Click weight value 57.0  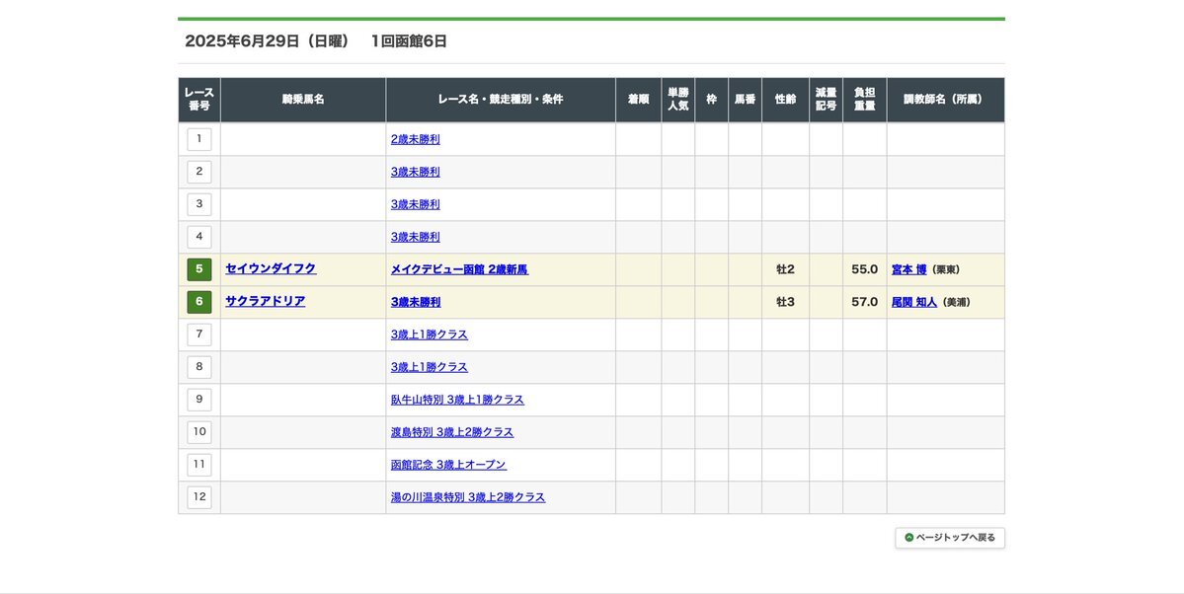tap(865, 302)
